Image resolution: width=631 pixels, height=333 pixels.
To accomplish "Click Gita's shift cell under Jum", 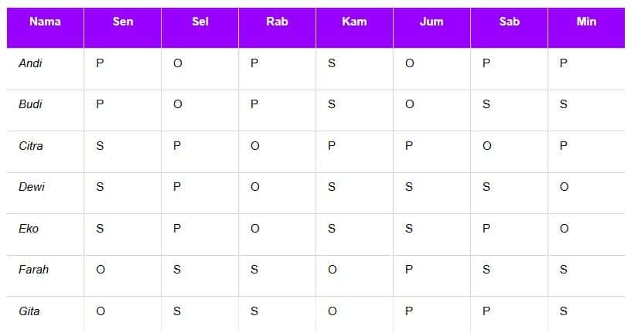I will (409, 311).
